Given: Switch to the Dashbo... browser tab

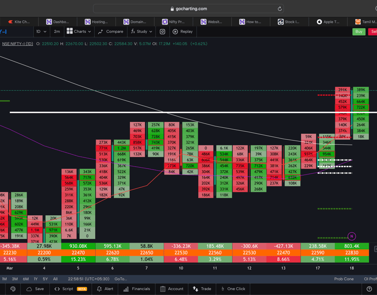Looking at the screenshot, I should click(x=58, y=22).
